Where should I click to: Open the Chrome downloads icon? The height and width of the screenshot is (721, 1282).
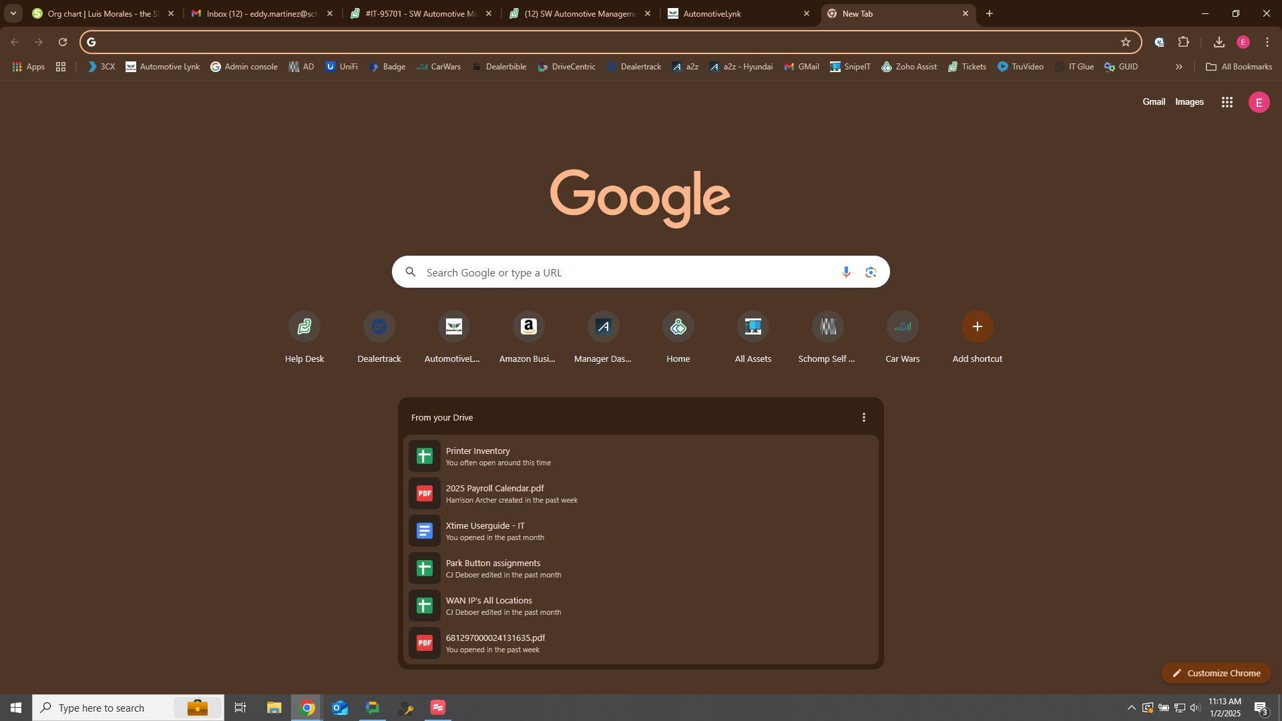(1219, 42)
